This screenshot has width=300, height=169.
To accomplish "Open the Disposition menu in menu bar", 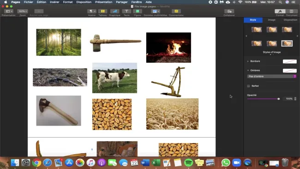I will [84, 2].
